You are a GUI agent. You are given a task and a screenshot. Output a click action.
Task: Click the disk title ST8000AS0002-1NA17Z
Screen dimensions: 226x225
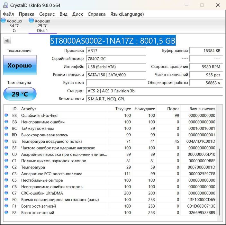click(113, 40)
